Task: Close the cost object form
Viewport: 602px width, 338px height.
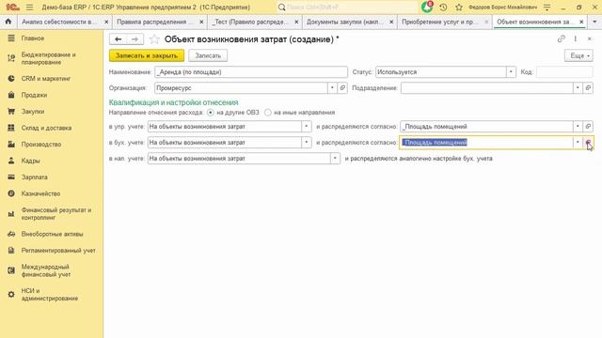Action: pyautogui.click(x=590, y=38)
